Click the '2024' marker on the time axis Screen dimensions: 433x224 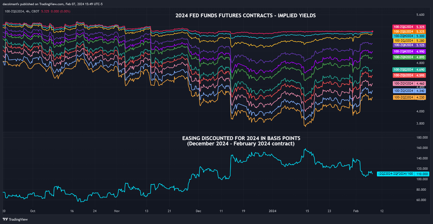[273, 211]
